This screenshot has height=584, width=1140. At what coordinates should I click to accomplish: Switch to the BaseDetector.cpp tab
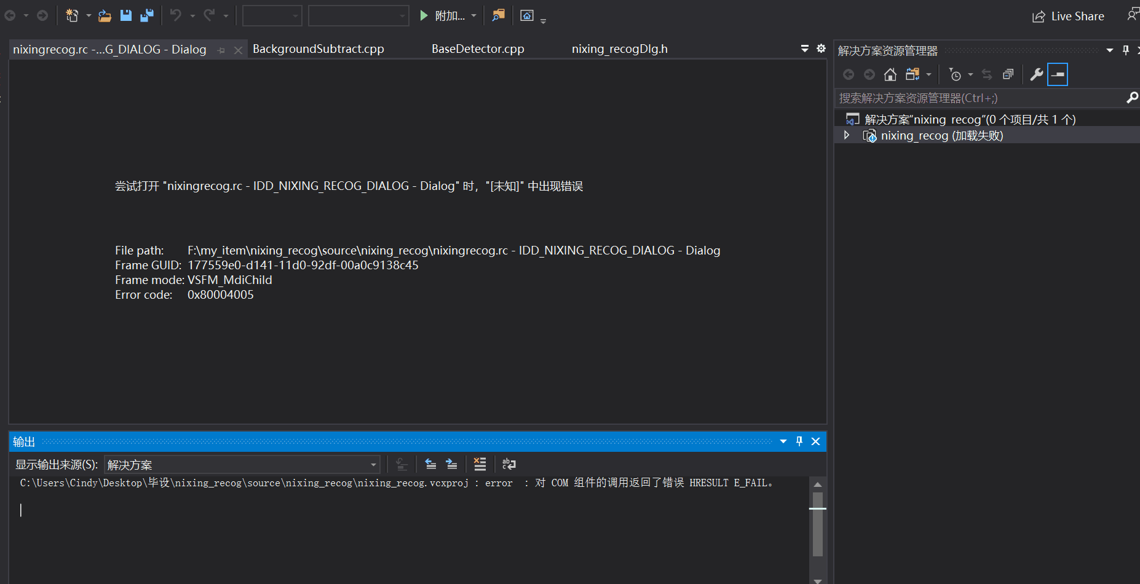[478, 49]
